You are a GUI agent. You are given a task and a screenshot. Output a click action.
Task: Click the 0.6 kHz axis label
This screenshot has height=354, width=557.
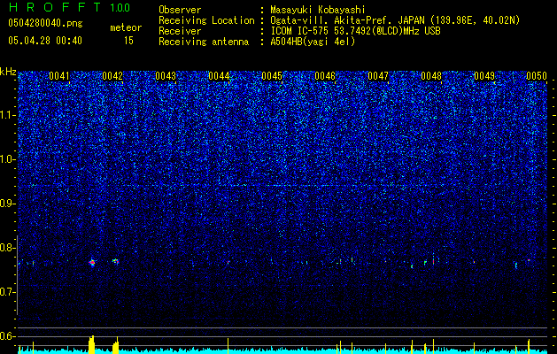coord(7,336)
